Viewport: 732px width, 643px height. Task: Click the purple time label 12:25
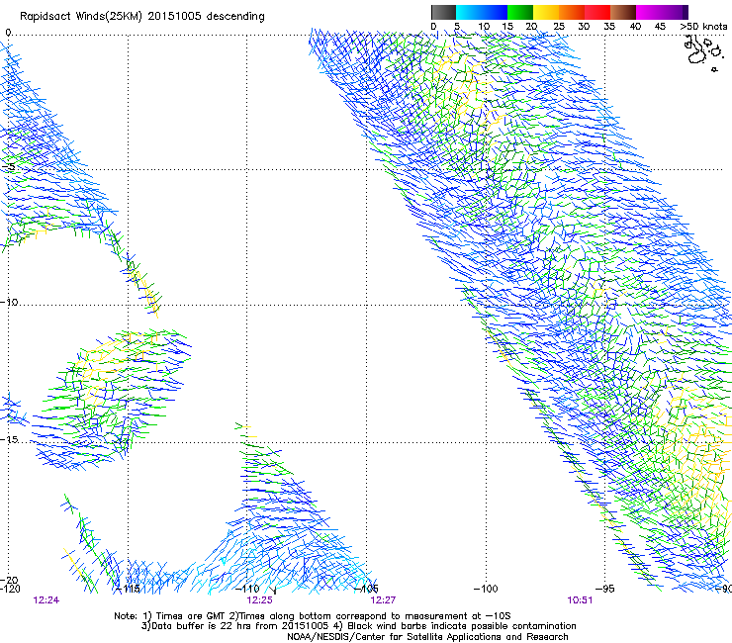(259, 600)
